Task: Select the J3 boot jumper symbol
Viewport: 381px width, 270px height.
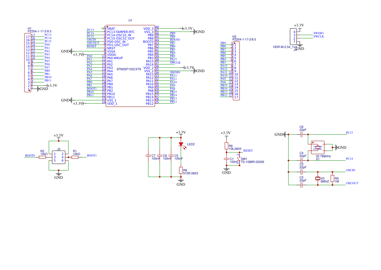Action: [x=59, y=157]
